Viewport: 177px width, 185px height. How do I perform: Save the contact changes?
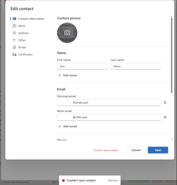coord(158,150)
